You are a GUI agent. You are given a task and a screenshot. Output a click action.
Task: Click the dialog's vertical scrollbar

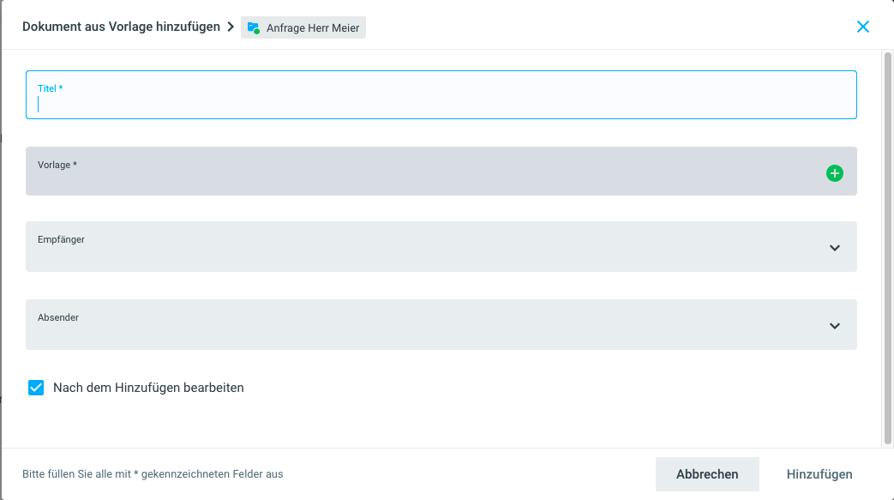pyautogui.click(x=888, y=249)
